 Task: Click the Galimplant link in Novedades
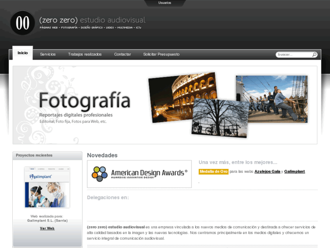click(295, 172)
